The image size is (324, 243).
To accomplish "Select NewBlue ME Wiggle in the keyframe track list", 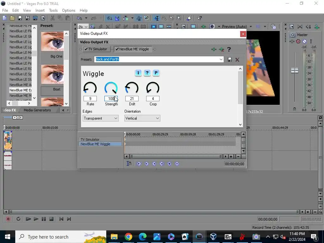I will [100, 144].
